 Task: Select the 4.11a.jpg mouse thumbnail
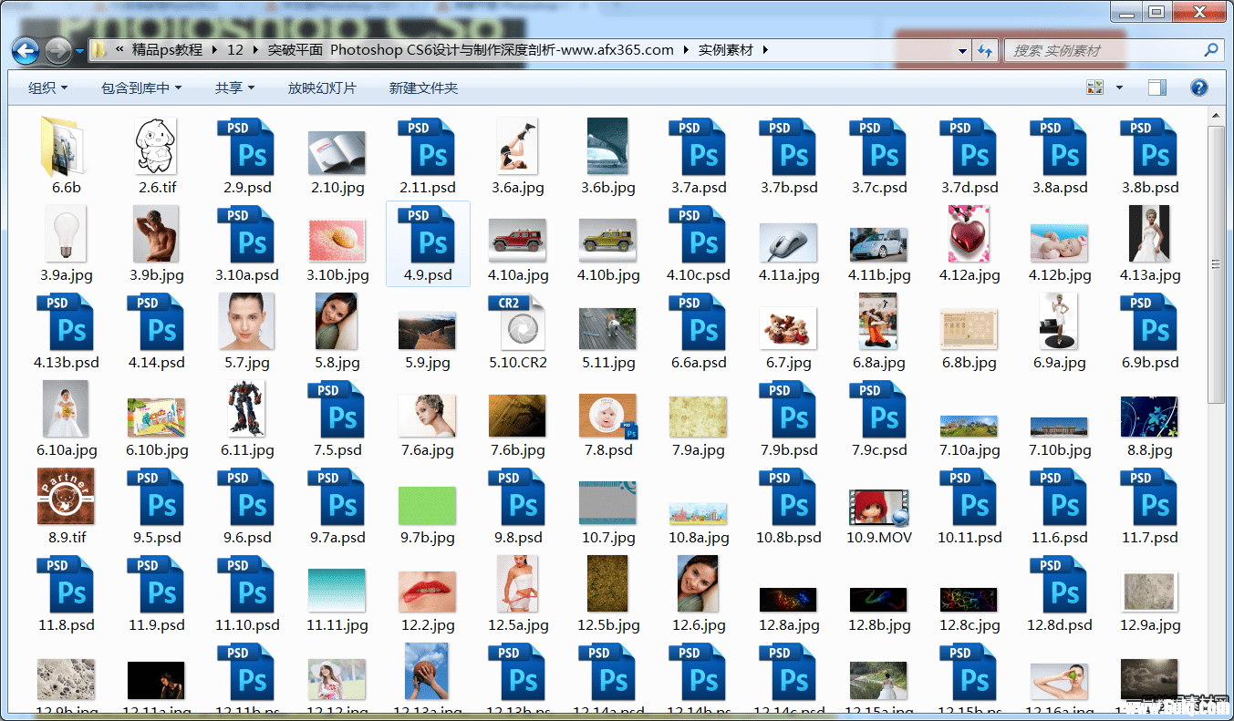[x=788, y=242]
